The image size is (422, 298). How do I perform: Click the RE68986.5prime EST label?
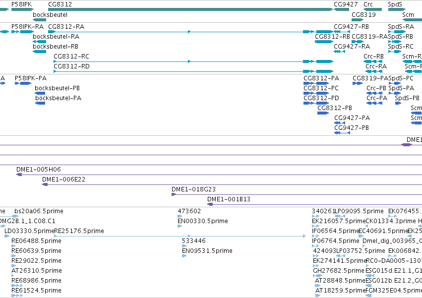36,281
